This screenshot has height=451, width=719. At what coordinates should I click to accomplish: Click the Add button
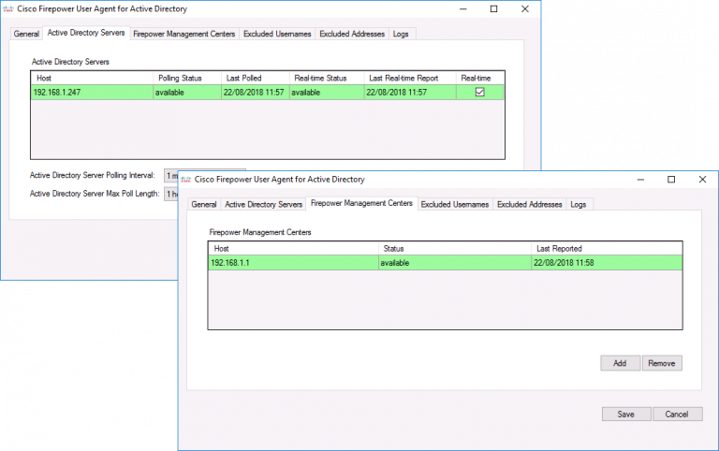(x=620, y=363)
